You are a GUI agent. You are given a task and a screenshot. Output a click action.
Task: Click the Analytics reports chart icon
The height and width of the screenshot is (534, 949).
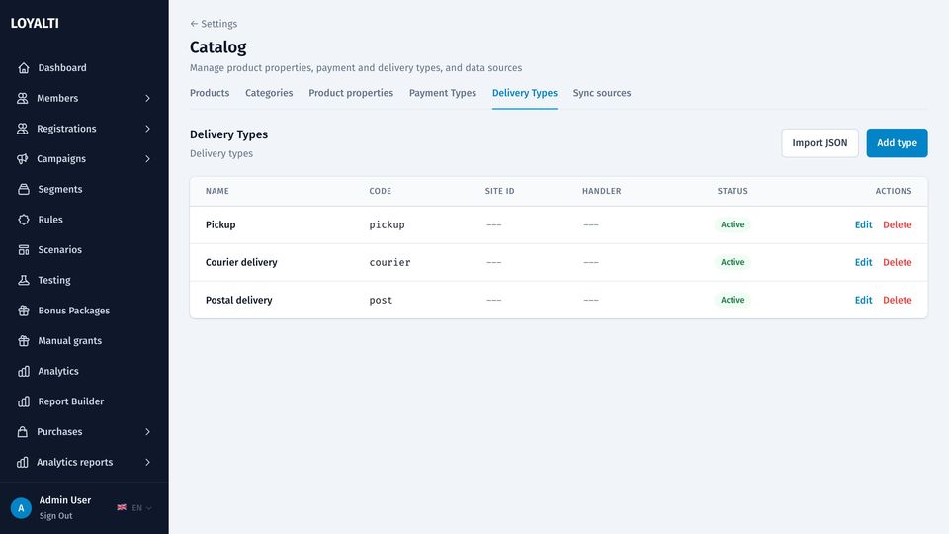[x=23, y=462]
